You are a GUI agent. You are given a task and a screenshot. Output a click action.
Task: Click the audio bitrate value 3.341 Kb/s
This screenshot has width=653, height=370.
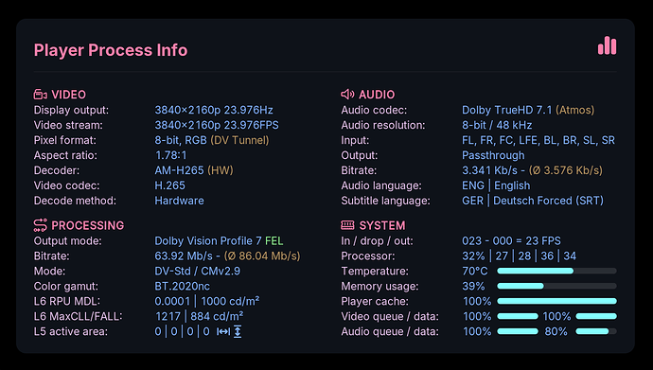490,170
